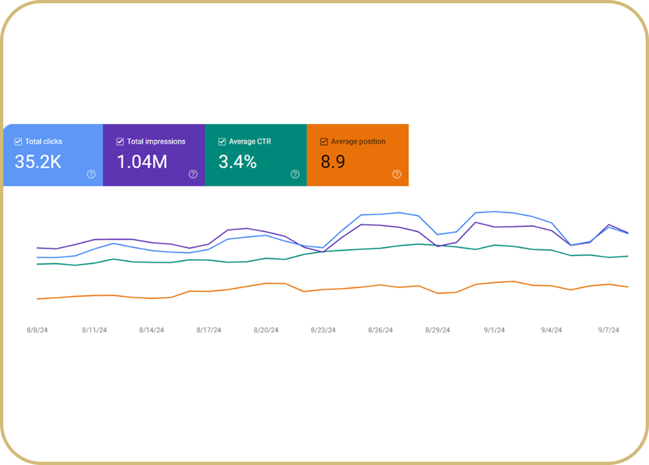Click the 8/23/24 axis date
This screenshot has width=649, height=465.
point(323,330)
